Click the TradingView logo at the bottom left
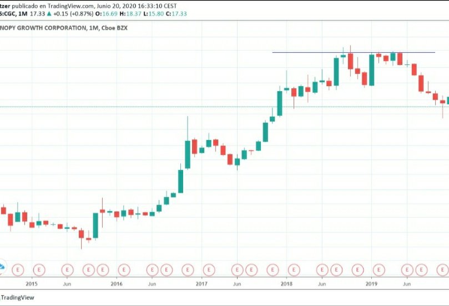The width and height of the screenshot is (449, 306). 17,298
